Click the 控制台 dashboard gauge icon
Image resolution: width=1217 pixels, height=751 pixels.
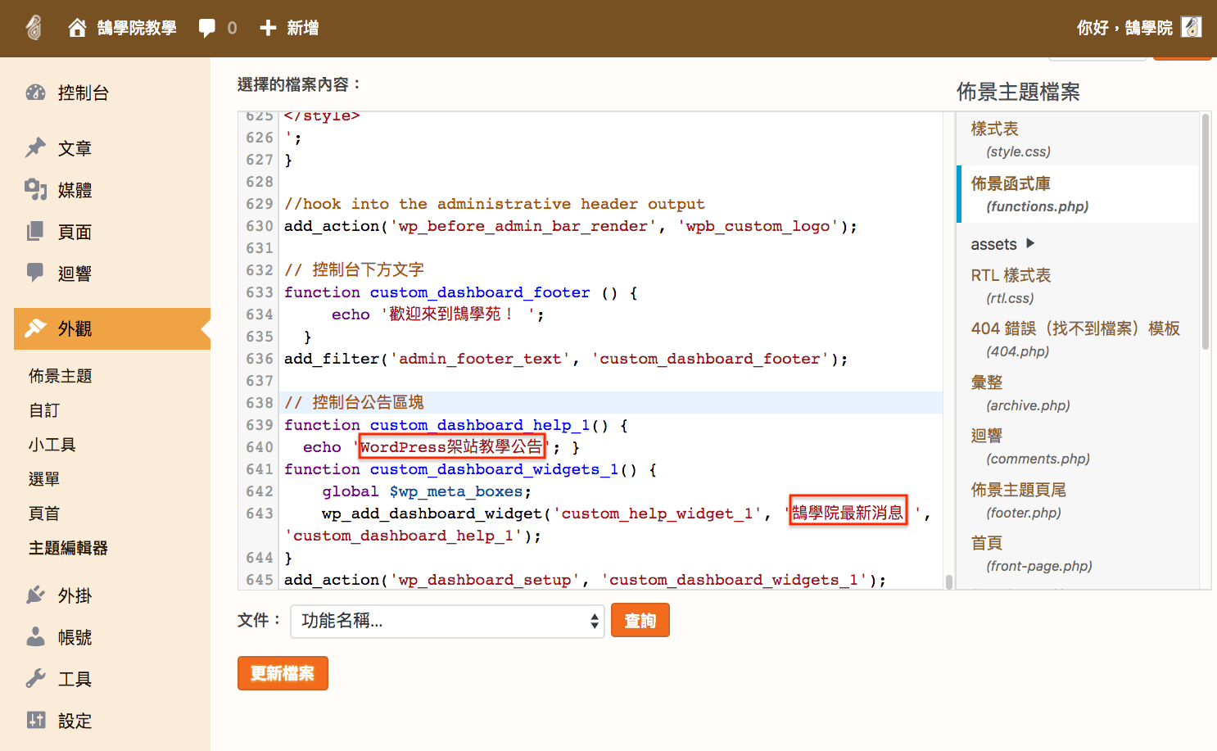(36, 93)
